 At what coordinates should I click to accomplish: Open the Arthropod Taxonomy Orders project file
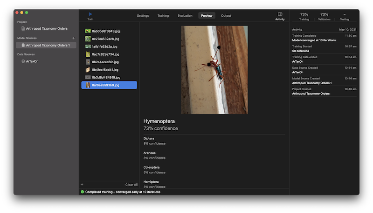click(46, 28)
